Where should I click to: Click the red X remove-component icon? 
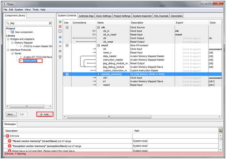(60, 26)
